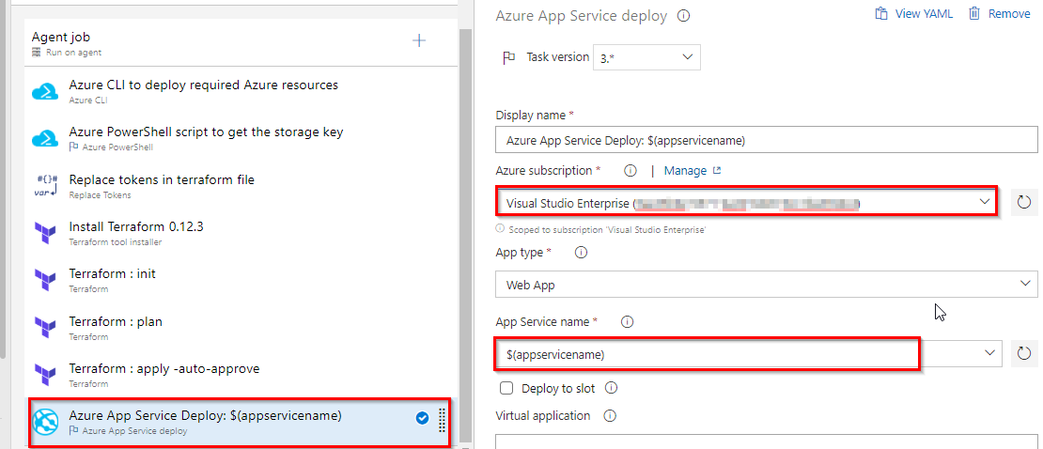The width and height of the screenshot is (1043, 449).
Task: Refresh the App Service name list
Action: 1024,353
